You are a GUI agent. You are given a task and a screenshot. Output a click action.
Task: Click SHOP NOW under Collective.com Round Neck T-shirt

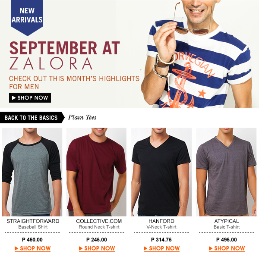coord(97,248)
